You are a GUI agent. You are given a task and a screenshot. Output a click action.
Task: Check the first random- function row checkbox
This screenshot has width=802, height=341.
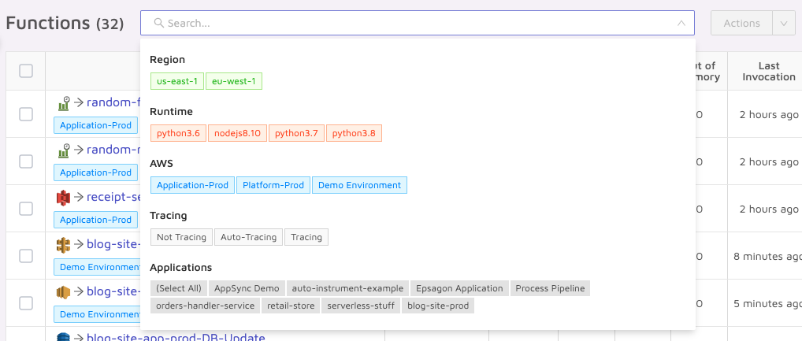pos(26,114)
